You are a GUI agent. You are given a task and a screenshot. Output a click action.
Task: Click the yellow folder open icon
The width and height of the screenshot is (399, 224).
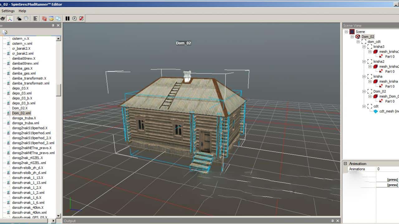click(51, 18)
